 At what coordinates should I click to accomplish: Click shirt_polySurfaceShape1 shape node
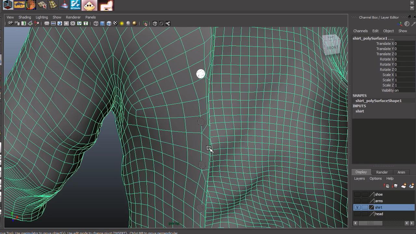[378, 101]
